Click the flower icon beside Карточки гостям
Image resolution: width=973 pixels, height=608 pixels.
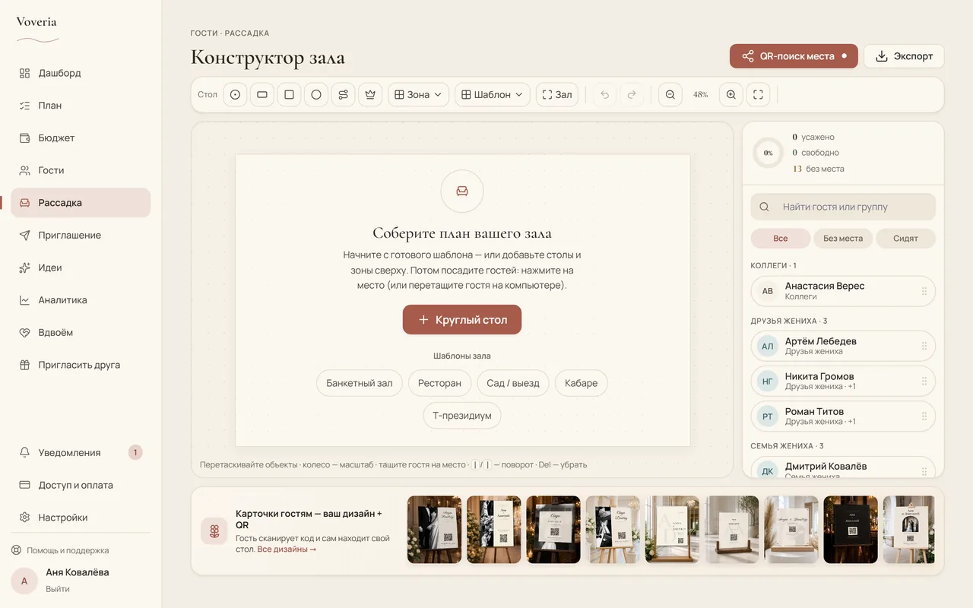[214, 530]
